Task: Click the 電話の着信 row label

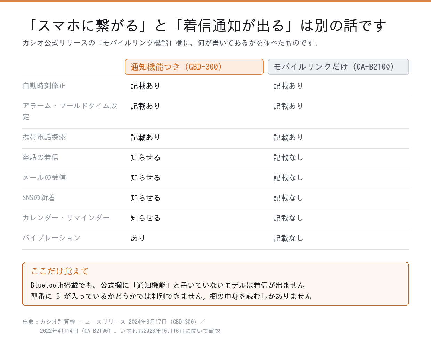Action: pyautogui.click(x=41, y=157)
